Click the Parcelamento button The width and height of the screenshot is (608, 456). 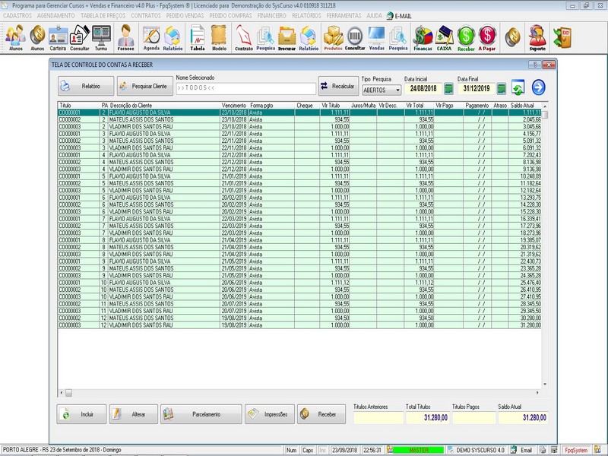click(200, 414)
